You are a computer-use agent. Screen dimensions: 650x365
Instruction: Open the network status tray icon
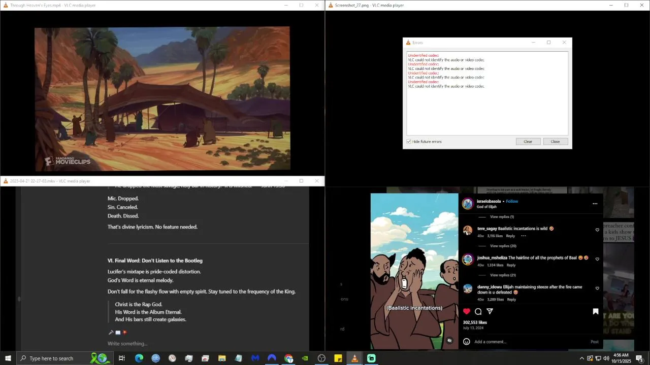(598, 358)
